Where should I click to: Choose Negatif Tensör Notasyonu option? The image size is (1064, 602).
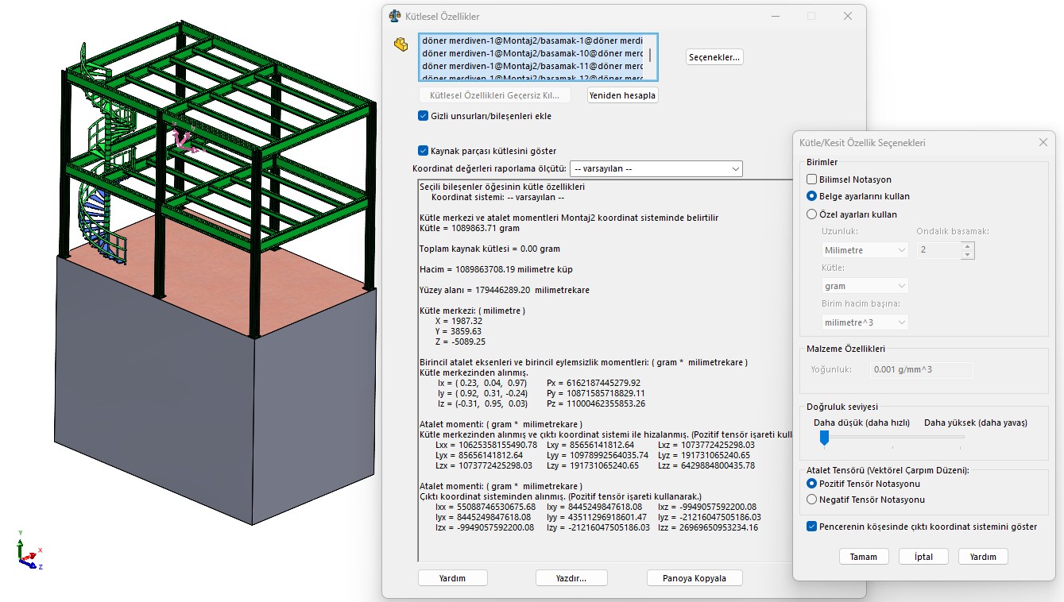tap(811, 500)
